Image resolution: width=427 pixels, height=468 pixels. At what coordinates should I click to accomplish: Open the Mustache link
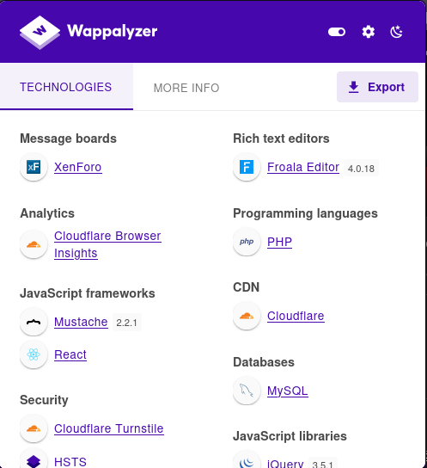point(81,322)
